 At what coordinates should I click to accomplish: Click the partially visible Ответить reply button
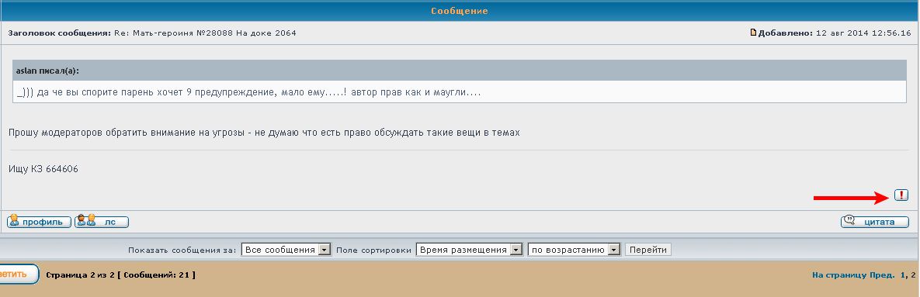(19, 275)
